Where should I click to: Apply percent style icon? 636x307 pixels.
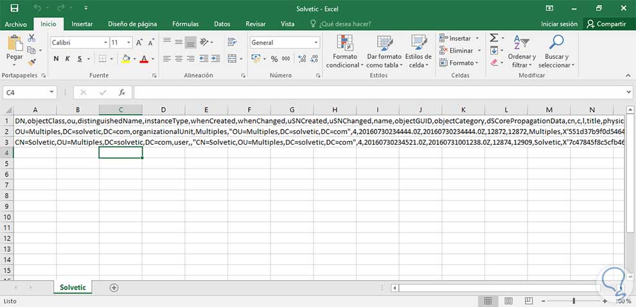[x=274, y=59]
